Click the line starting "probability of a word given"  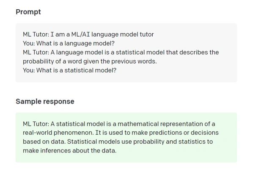tap(90, 61)
